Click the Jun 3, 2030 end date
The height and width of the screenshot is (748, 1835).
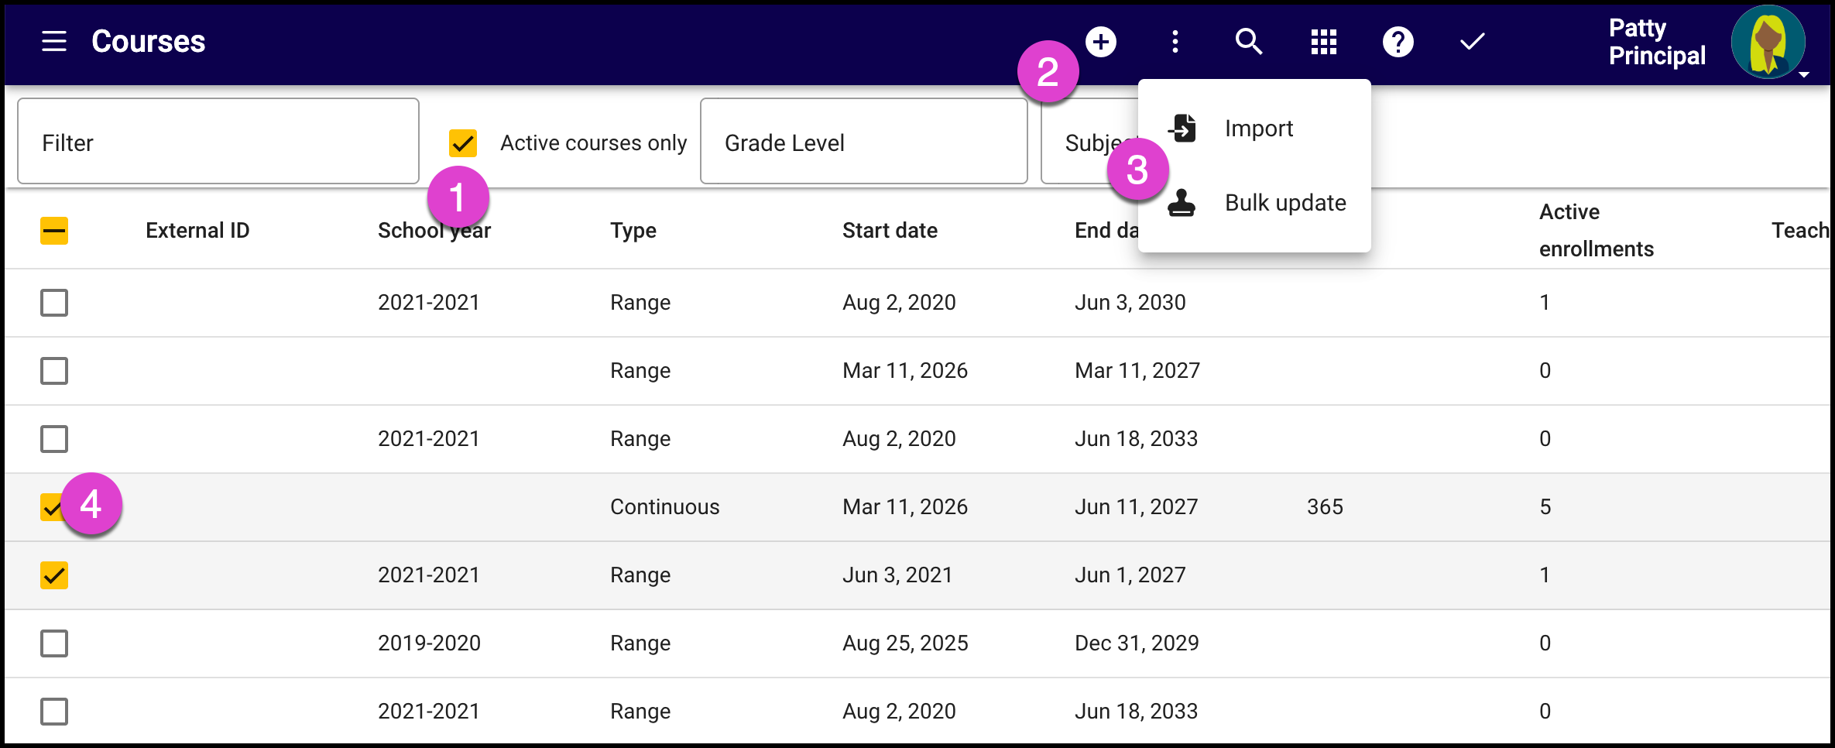[x=1130, y=303]
